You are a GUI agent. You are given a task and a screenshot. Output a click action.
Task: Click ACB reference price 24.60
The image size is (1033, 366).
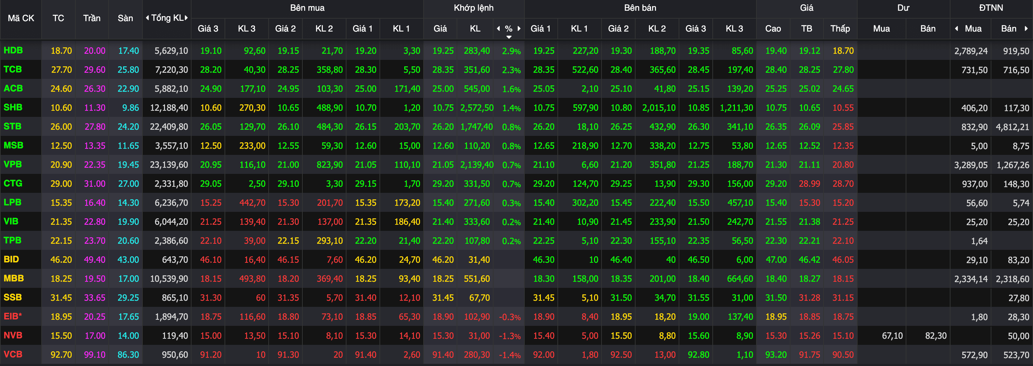[61, 89]
